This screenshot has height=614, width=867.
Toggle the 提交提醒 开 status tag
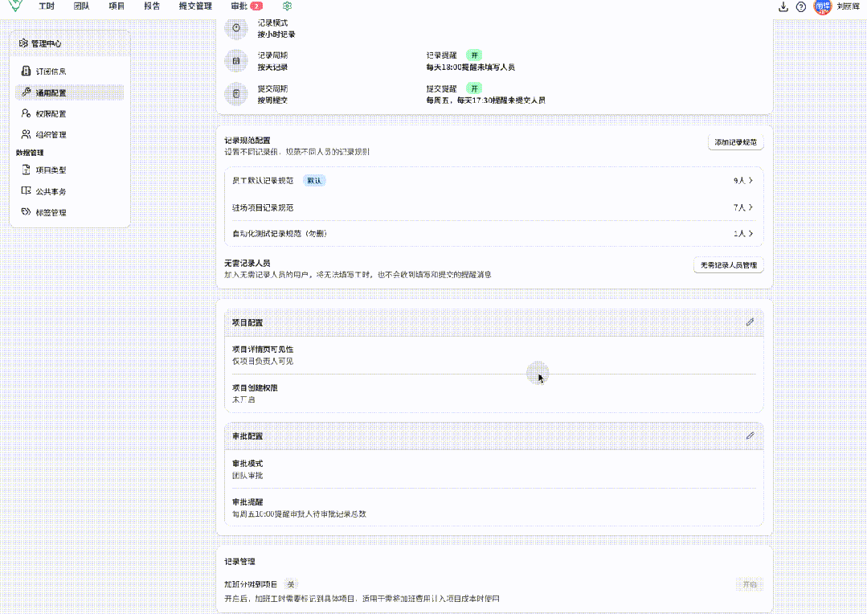474,88
